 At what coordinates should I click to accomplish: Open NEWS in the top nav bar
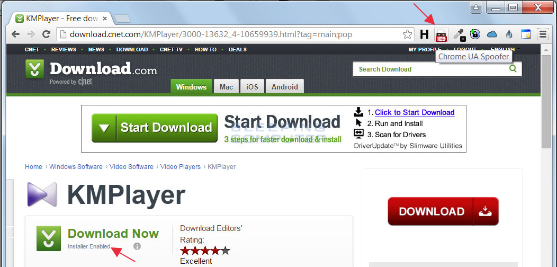pyautogui.click(x=96, y=49)
